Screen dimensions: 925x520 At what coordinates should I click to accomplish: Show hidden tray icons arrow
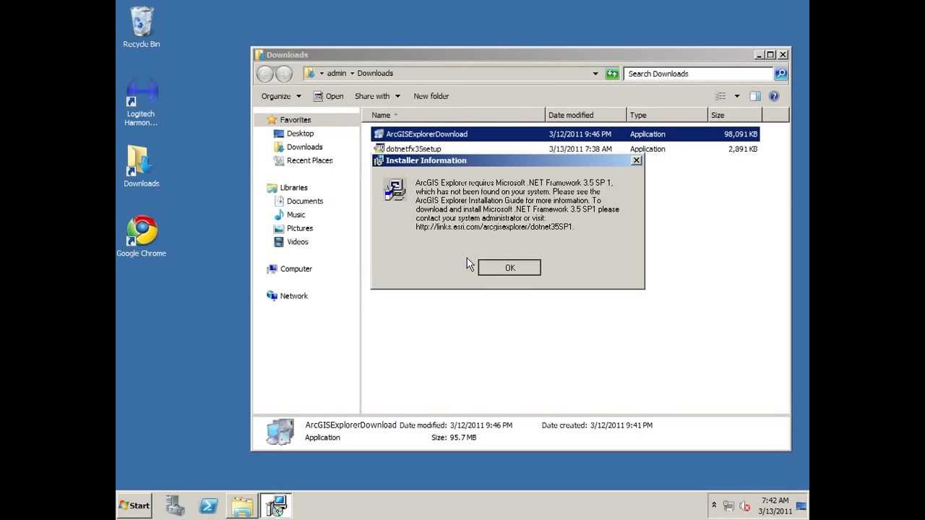coord(714,506)
